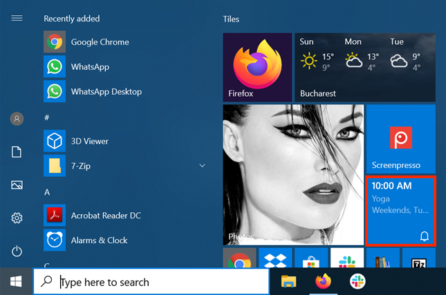
Task: Open Pictures from the Start sidebar
Action: pos(17,185)
